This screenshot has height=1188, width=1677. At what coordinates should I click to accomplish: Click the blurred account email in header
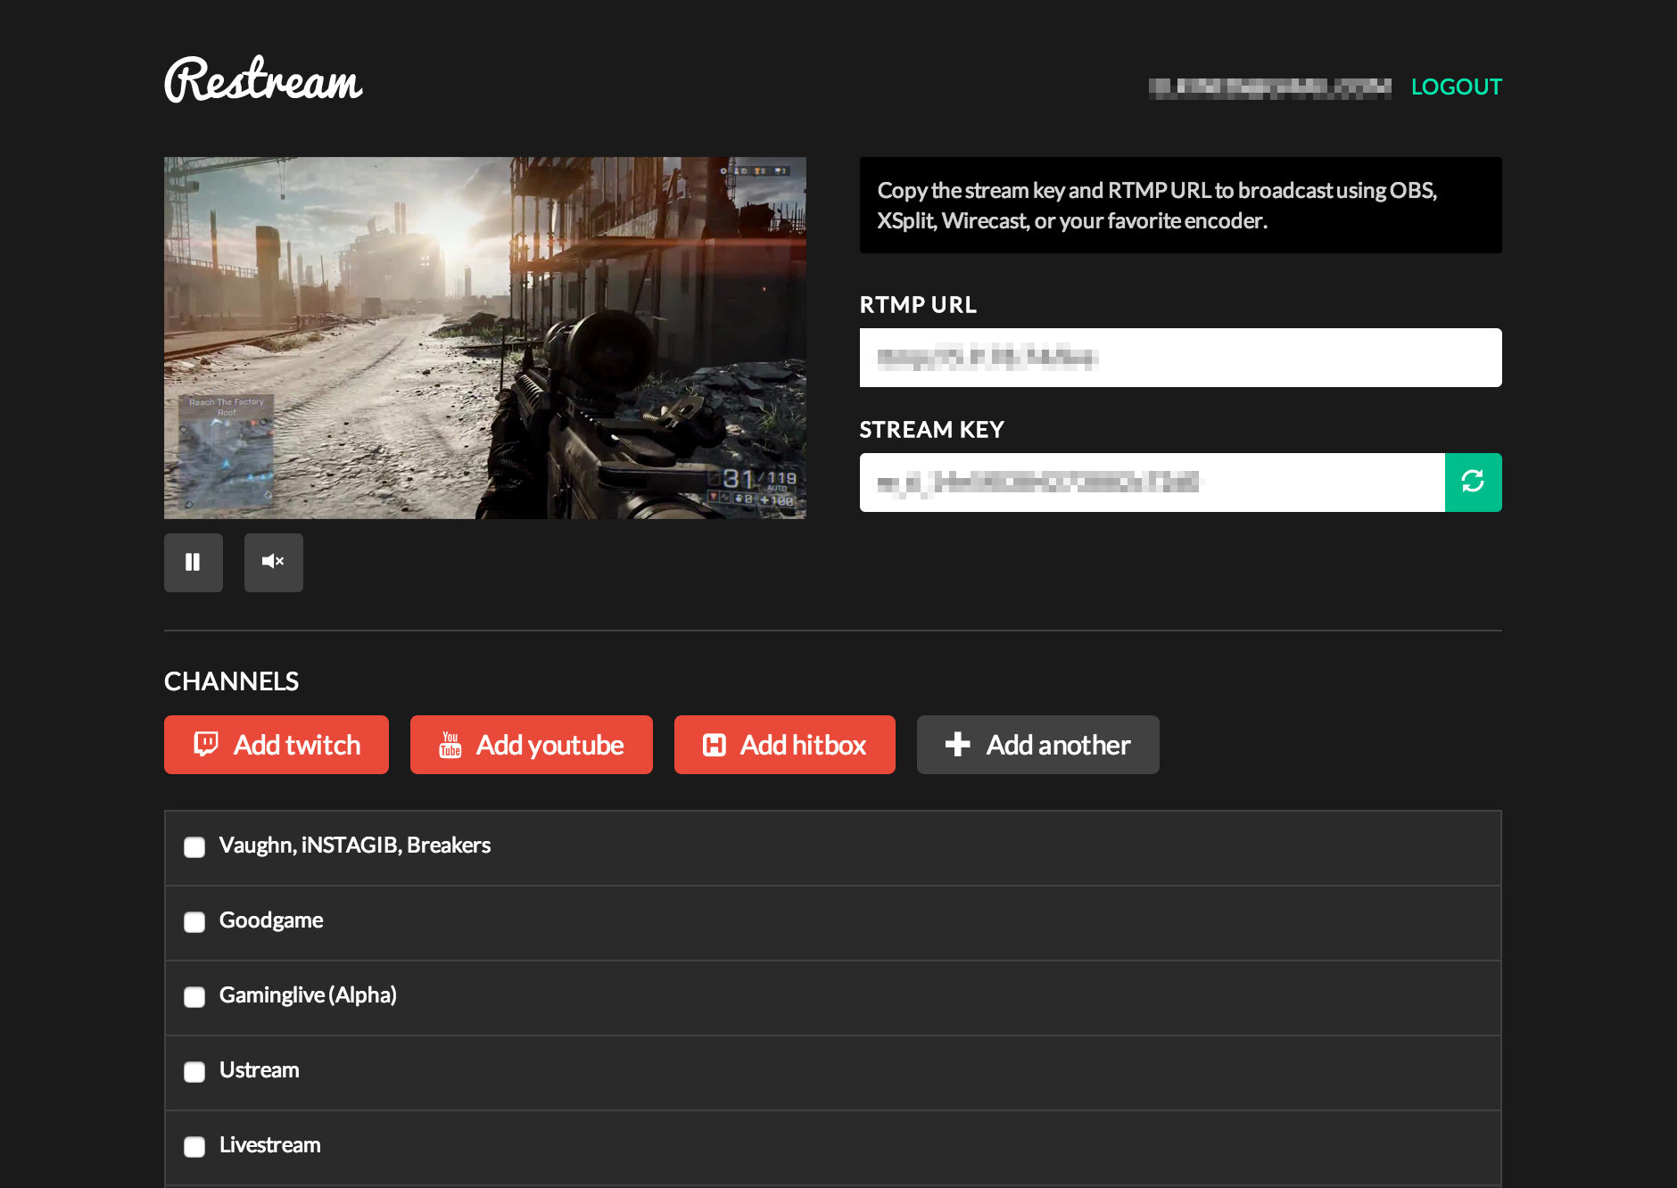pyautogui.click(x=1269, y=87)
